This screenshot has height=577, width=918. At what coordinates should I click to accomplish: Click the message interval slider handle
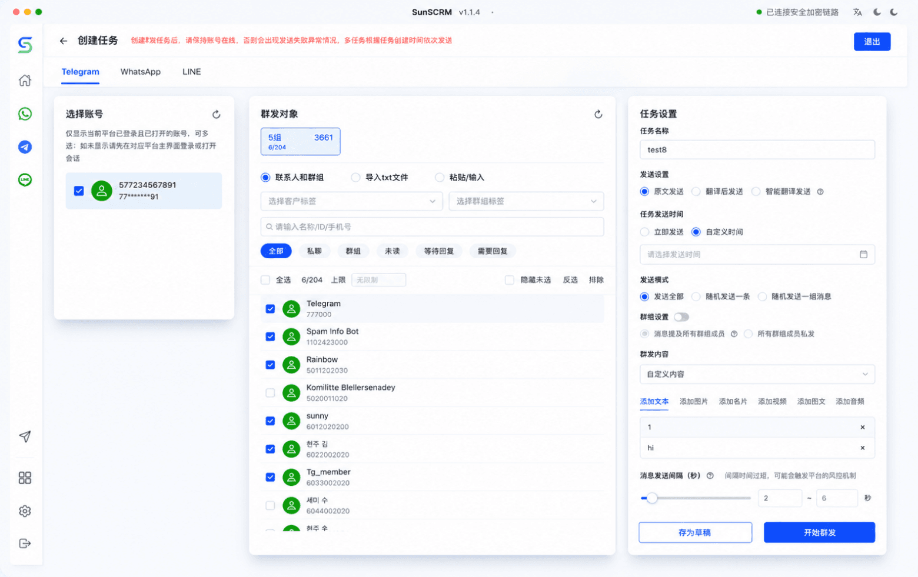pos(651,498)
